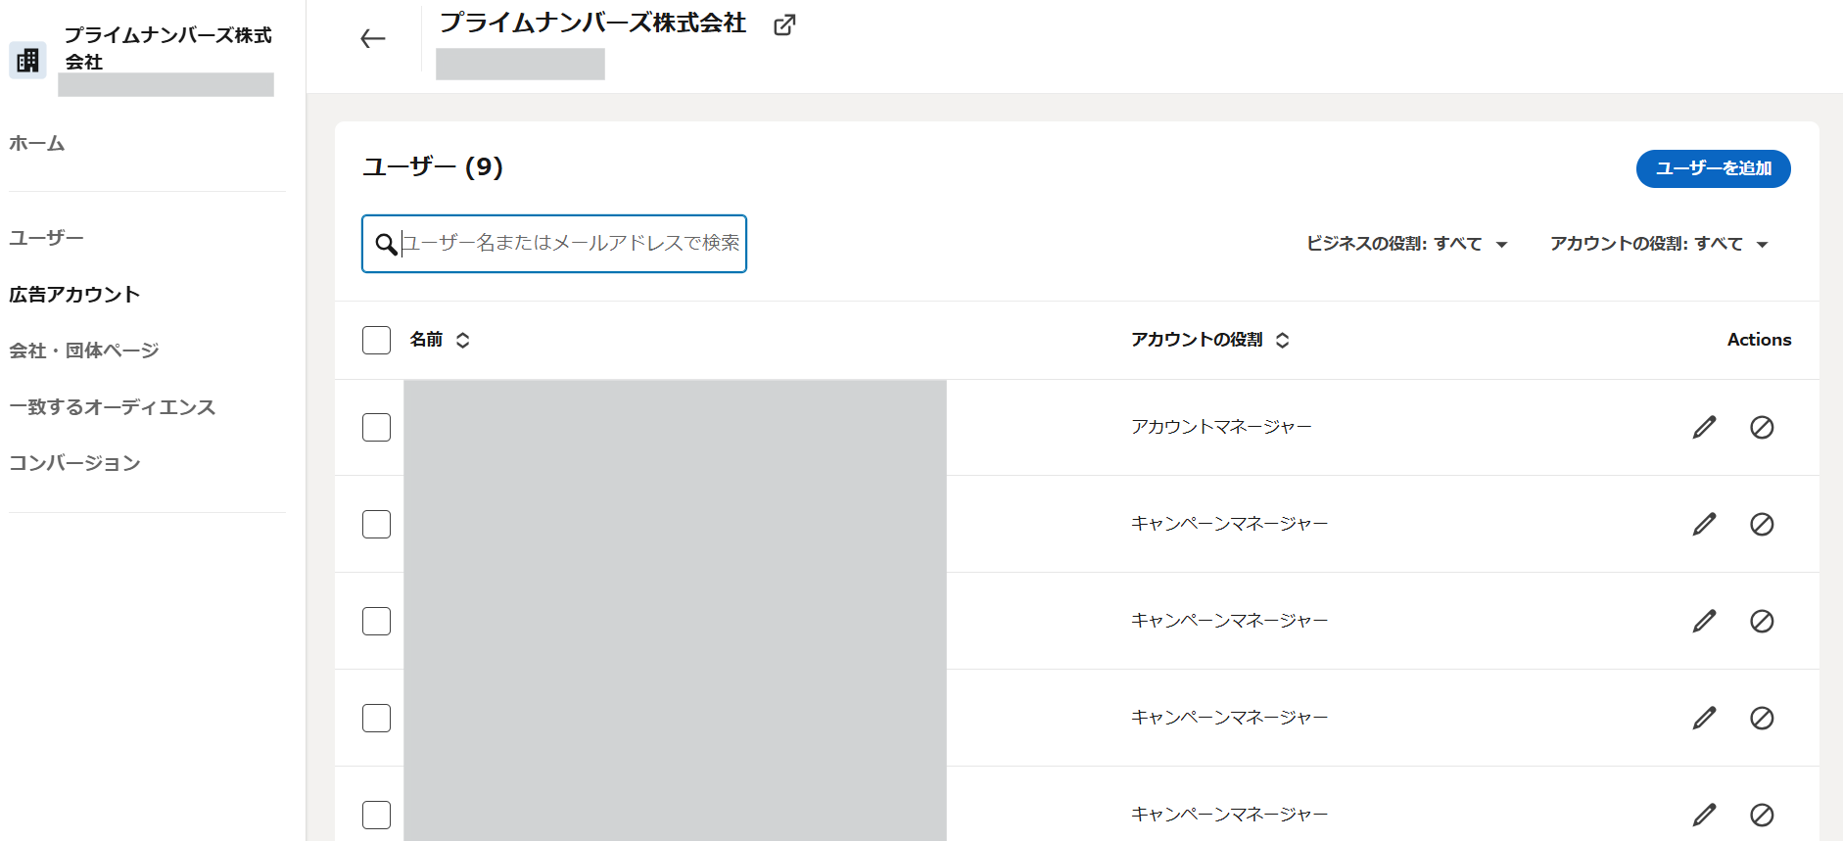Click the back arrow icon

(x=372, y=39)
